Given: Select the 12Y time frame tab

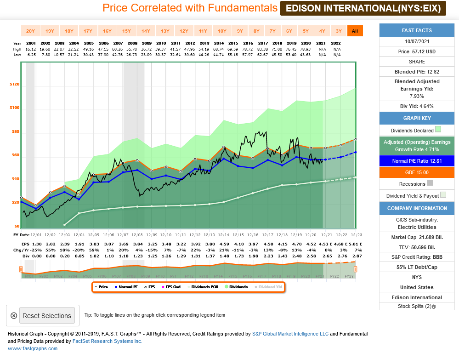Looking at the screenshot, I should (184, 31).
